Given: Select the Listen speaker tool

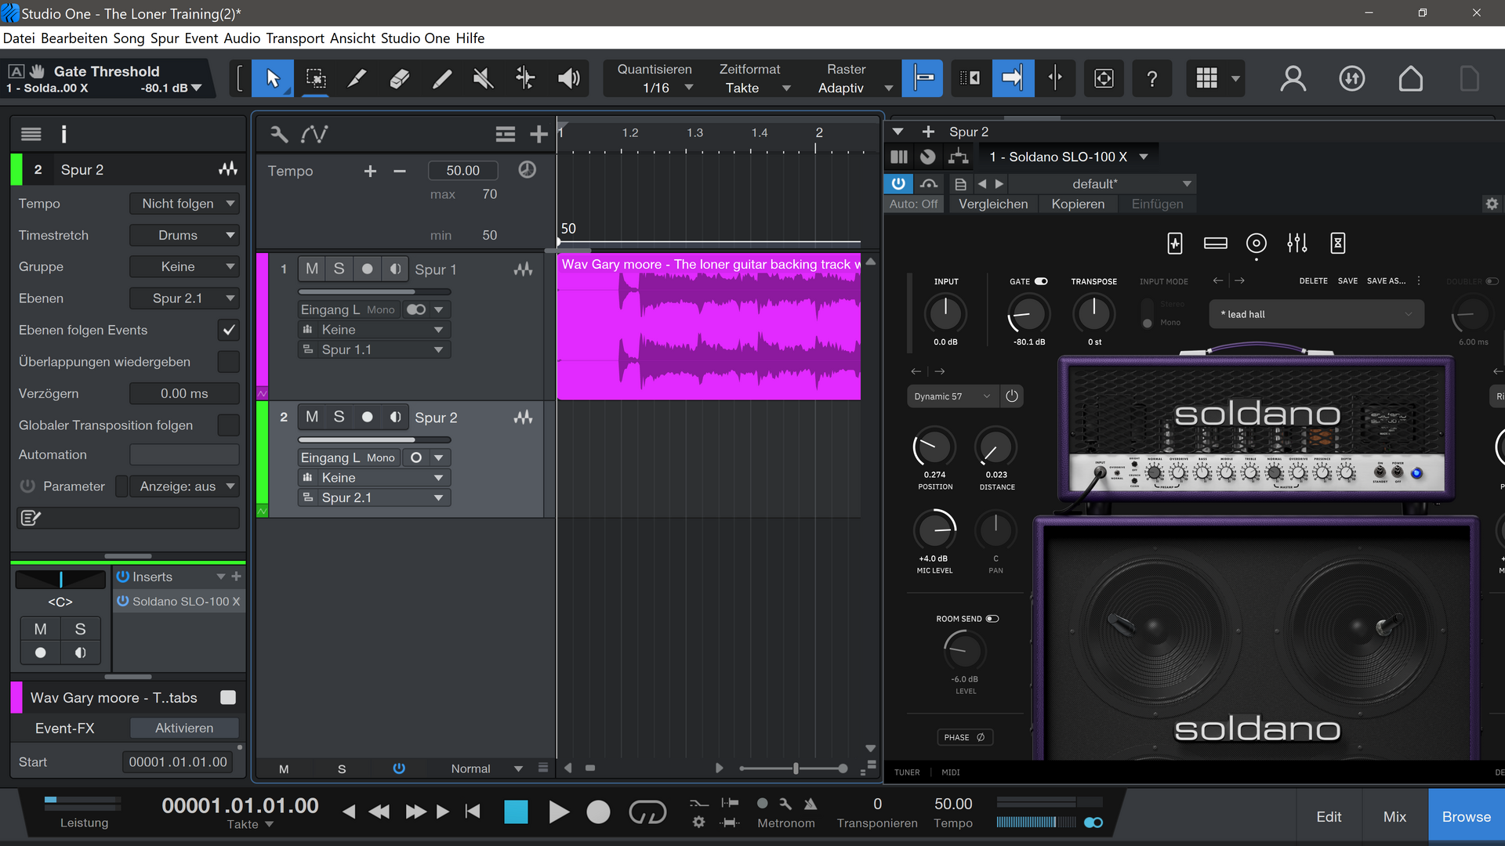Looking at the screenshot, I should [x=568, y=78].
